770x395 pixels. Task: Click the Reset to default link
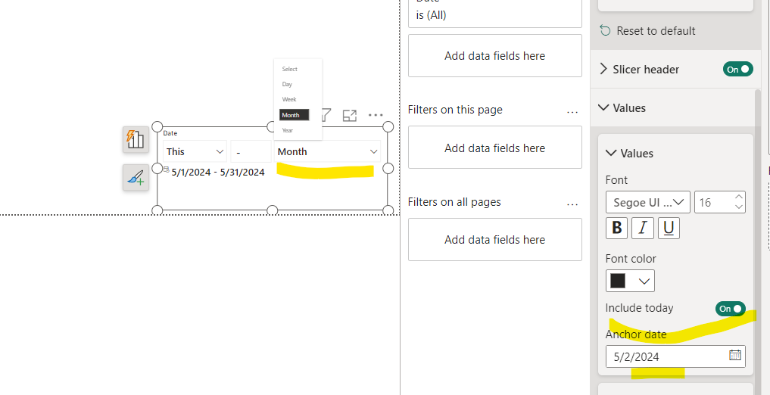point(656,31)
